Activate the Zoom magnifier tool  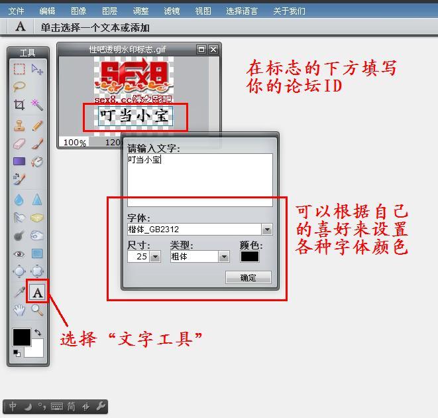pyautogui.click(x=38, y=310)
